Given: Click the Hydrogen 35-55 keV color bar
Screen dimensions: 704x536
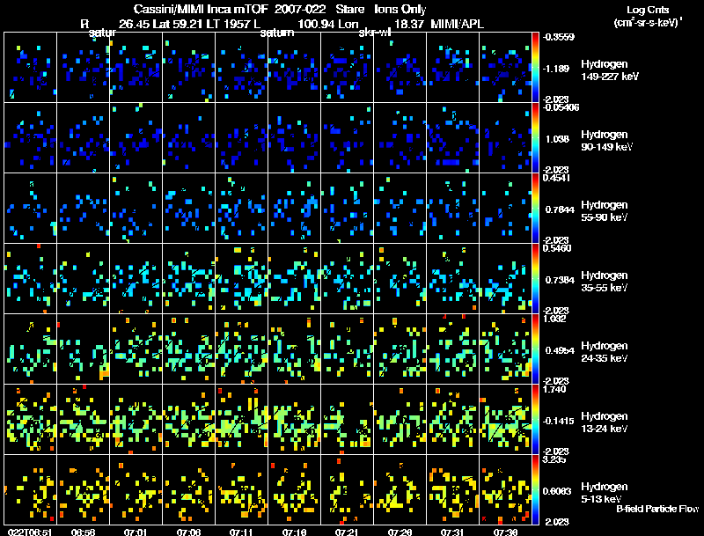Looking at the screenshot, I should [x=535, y=279].
